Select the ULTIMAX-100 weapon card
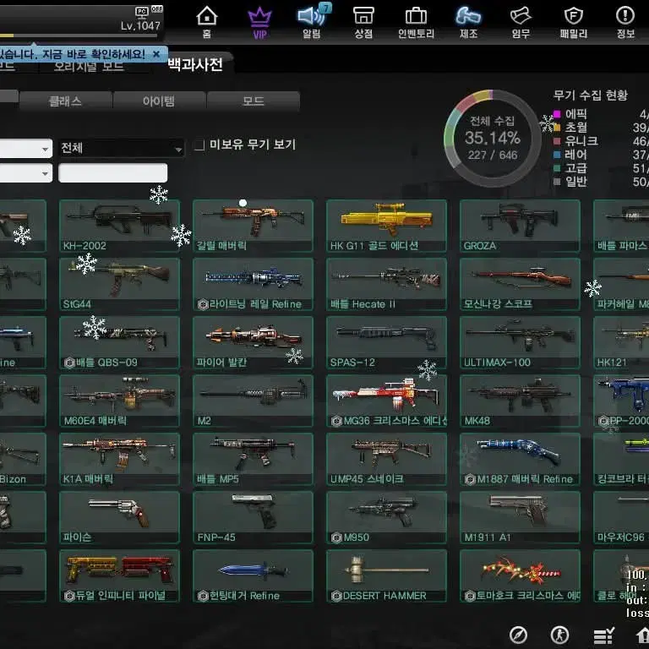649x649 pixels. (520, 342)
